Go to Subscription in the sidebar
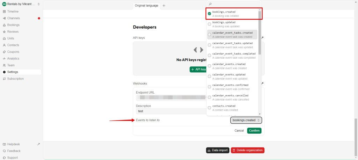 [x=15, y=79]
